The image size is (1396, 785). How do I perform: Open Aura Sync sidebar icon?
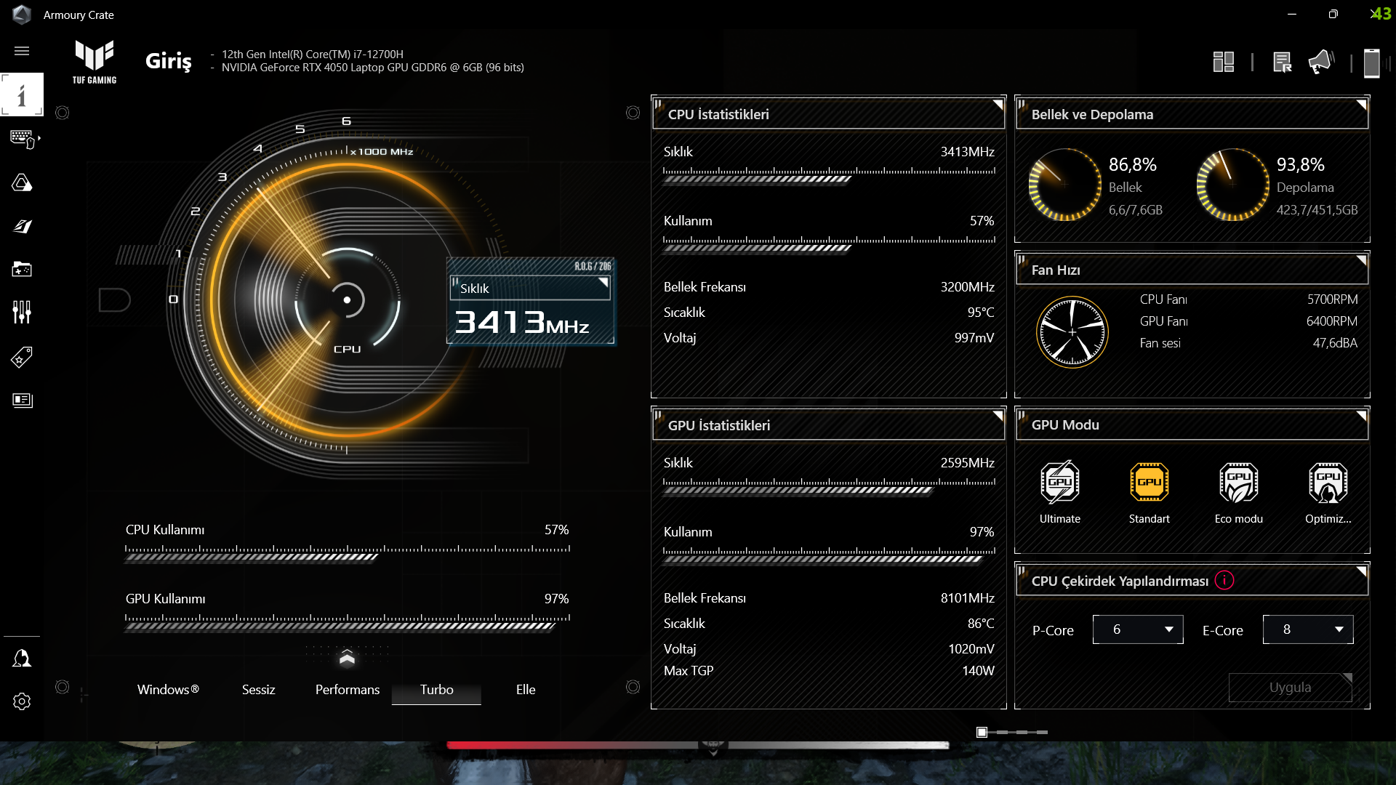(x=22, y=182)
